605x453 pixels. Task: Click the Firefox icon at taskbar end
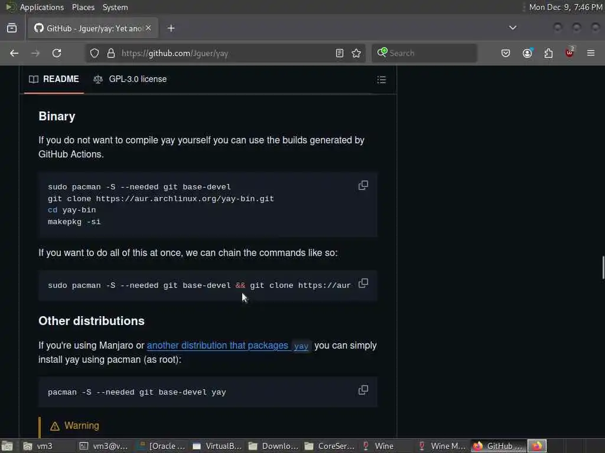(x=537, y=446)
